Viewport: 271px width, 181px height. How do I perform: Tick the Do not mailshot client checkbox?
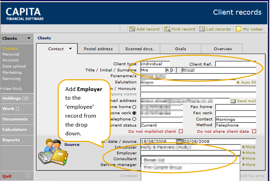click(181, 132)
